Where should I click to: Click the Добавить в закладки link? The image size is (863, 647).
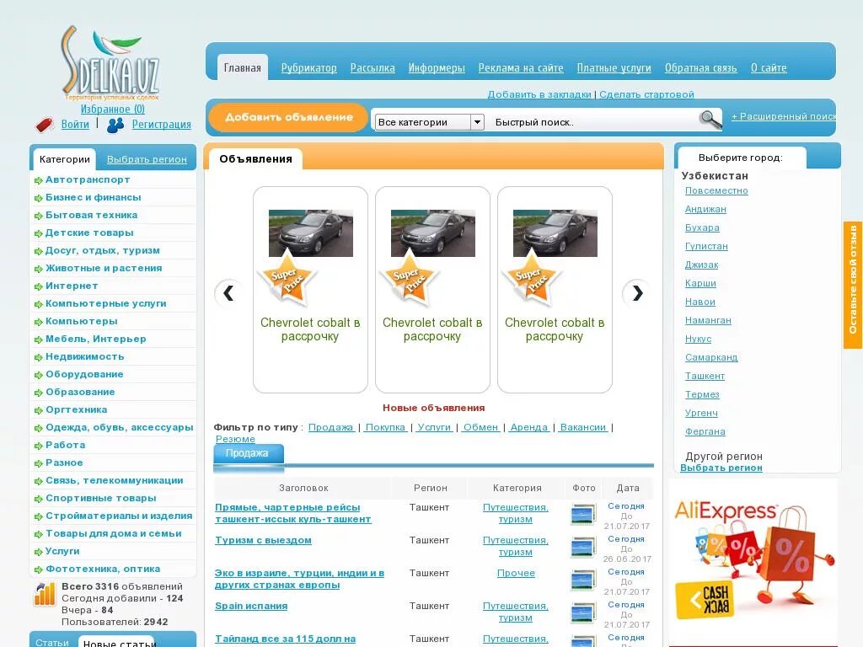click(x=539, y=94)
